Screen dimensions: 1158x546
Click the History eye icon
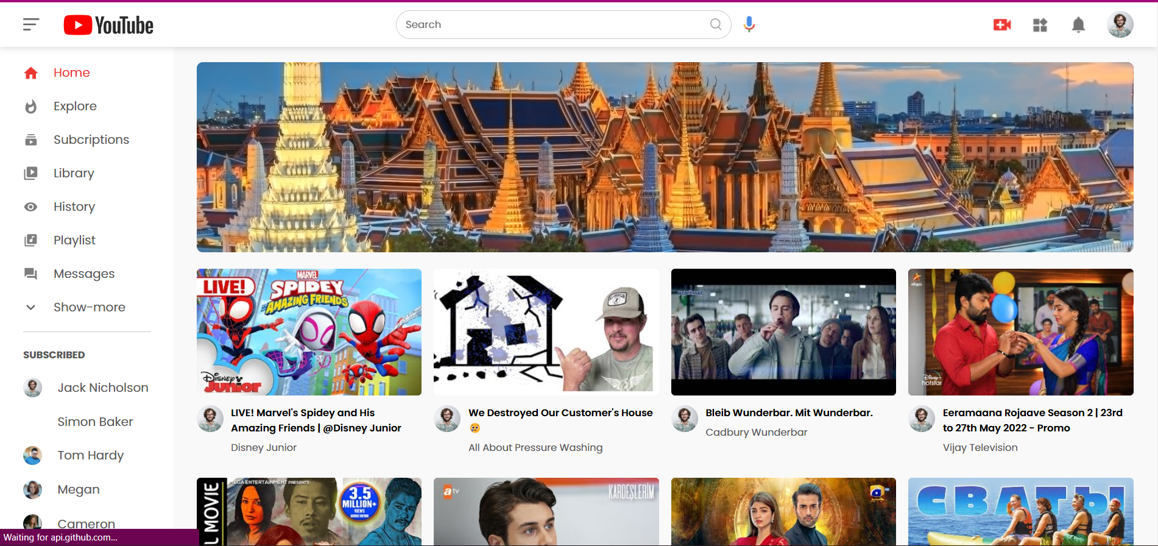coord(31,207)
